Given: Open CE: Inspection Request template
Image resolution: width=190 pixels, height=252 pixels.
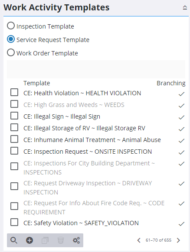Looking at the screenshot, I should [88, 152].
